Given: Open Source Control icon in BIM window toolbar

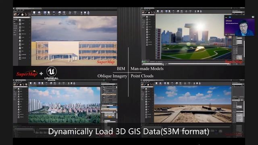Looking at the screenshot, I should [x=39, y=12].
